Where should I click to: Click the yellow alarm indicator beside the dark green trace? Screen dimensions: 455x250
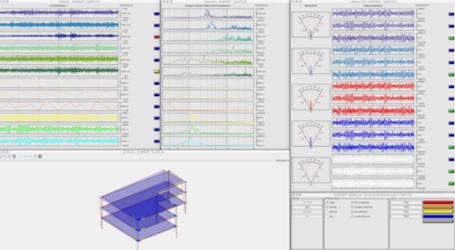156,72
